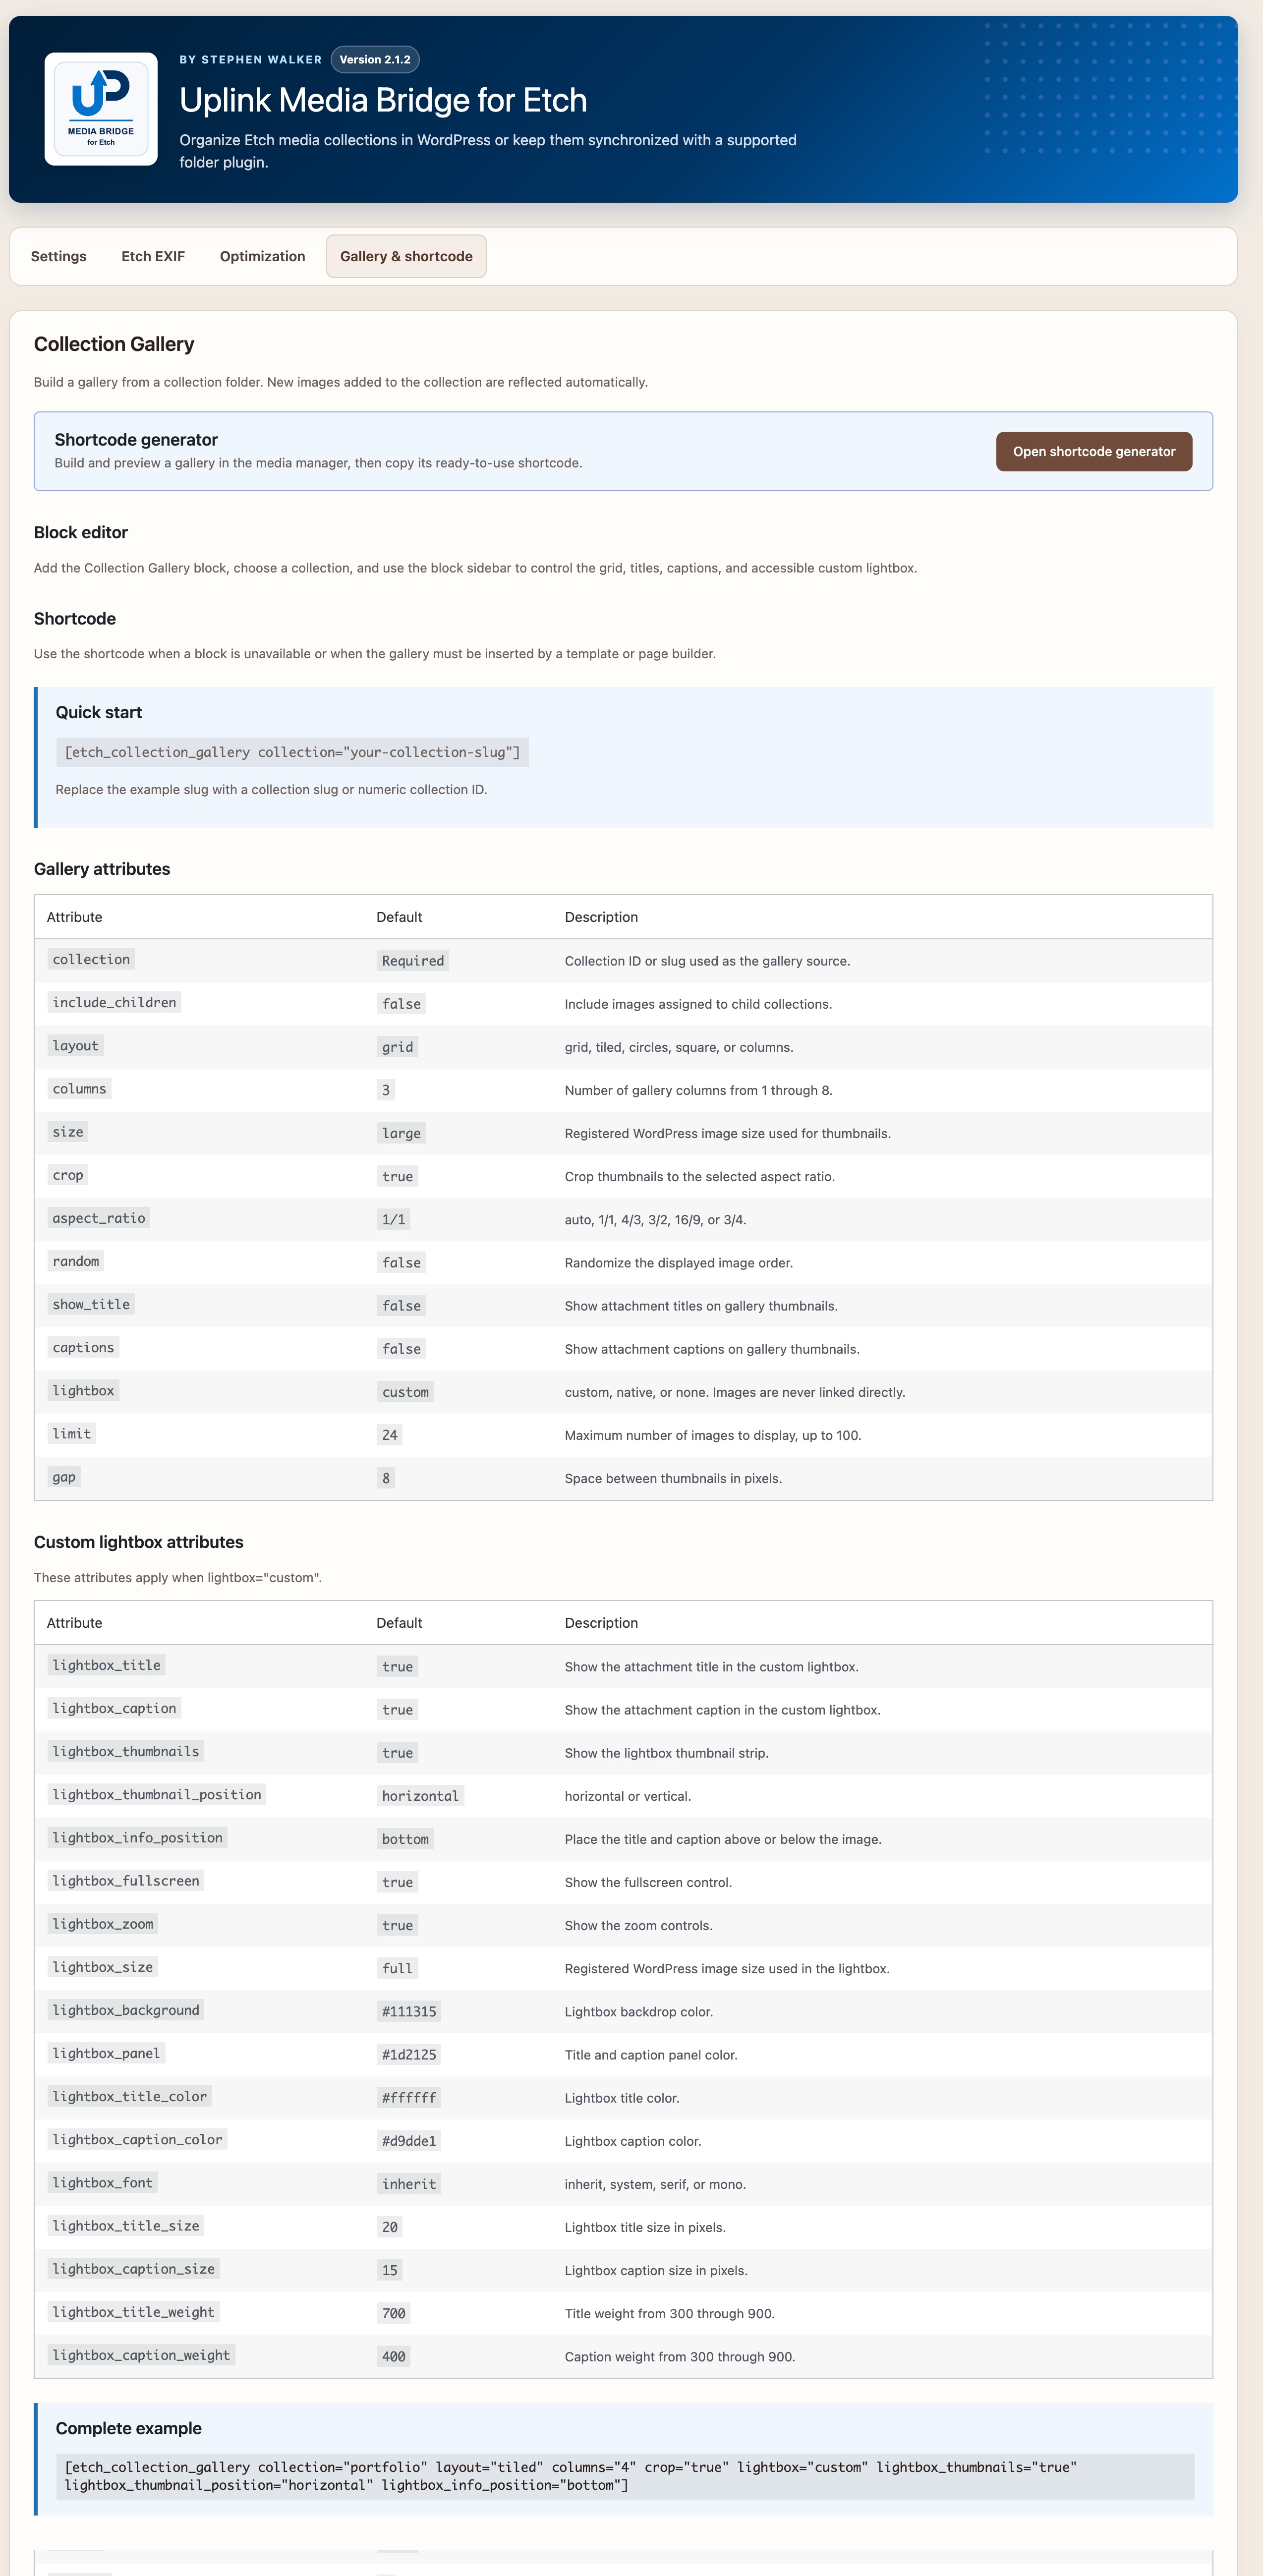This screenshot has height=2576, width=1263.
Task: Click Open shortcode generator button
Action: pos(1094,451)
